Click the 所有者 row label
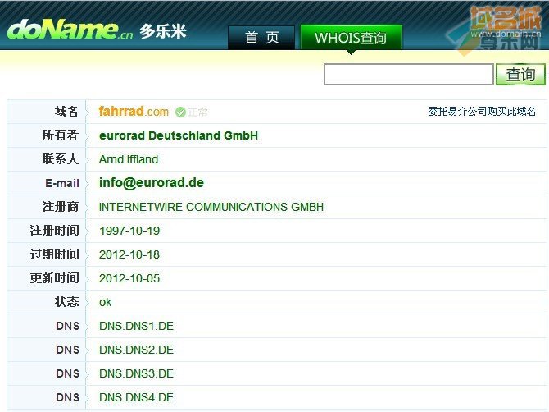This screenshot has width=549, height=412. pos(61,135)
